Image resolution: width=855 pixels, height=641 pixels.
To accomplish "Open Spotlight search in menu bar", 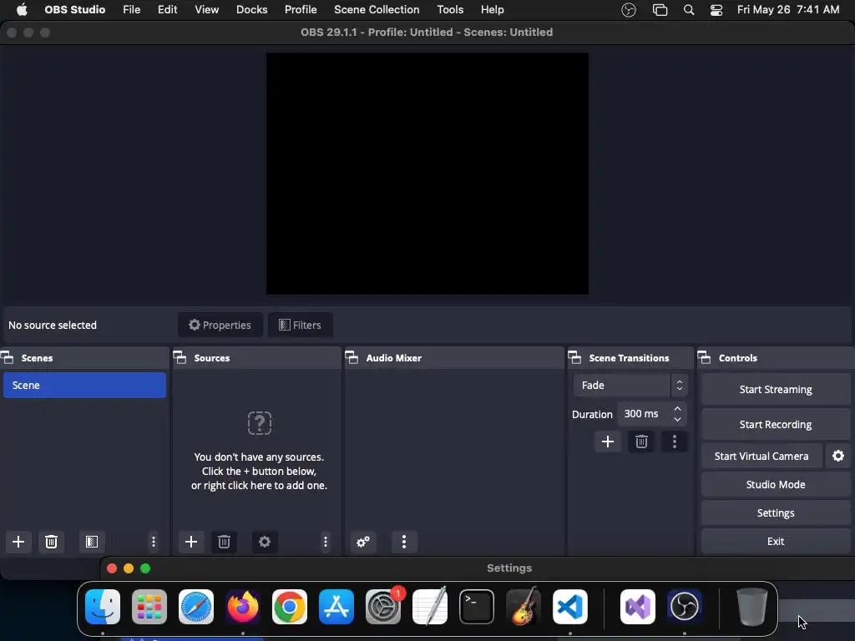I will pyautogui.click(x=689, y=10).
